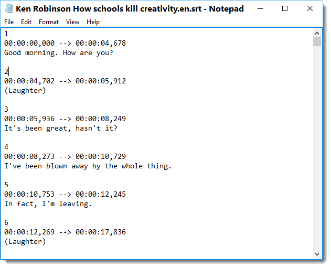Close the Notepad window

(x=309, y=8)
